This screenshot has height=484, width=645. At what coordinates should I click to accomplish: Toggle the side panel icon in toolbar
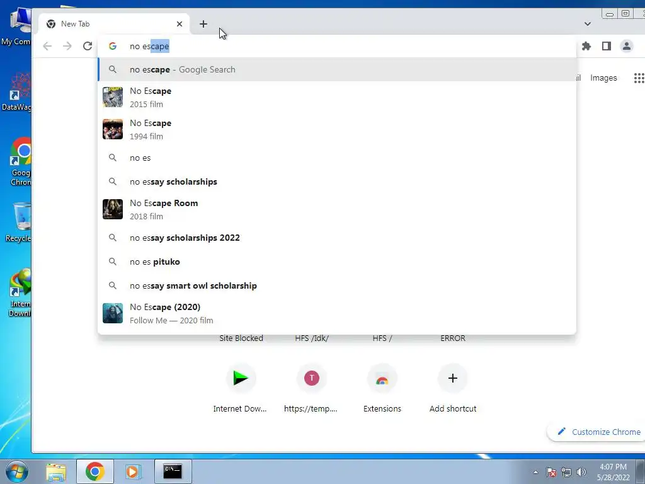(x=607, y=46)
